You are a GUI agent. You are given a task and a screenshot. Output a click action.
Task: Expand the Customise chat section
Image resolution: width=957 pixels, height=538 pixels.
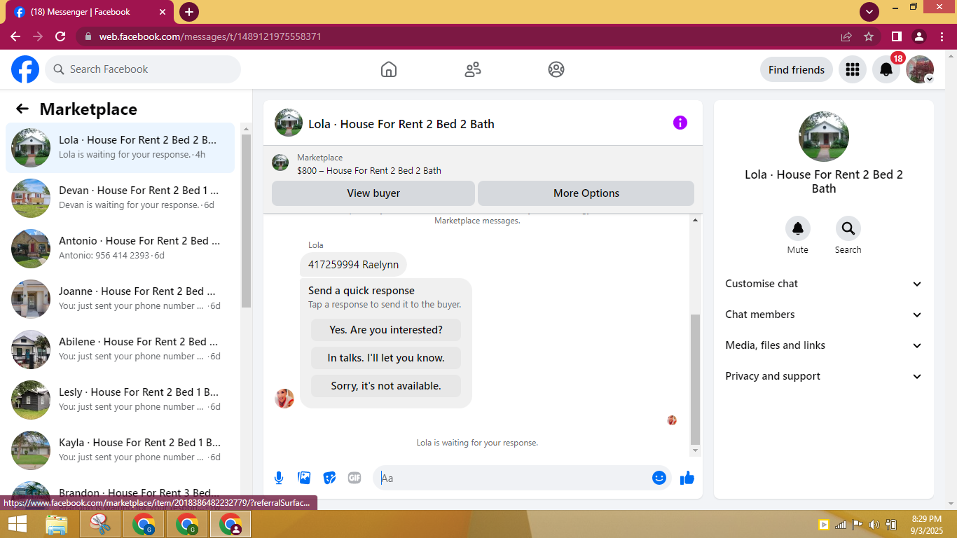(824, 284)
